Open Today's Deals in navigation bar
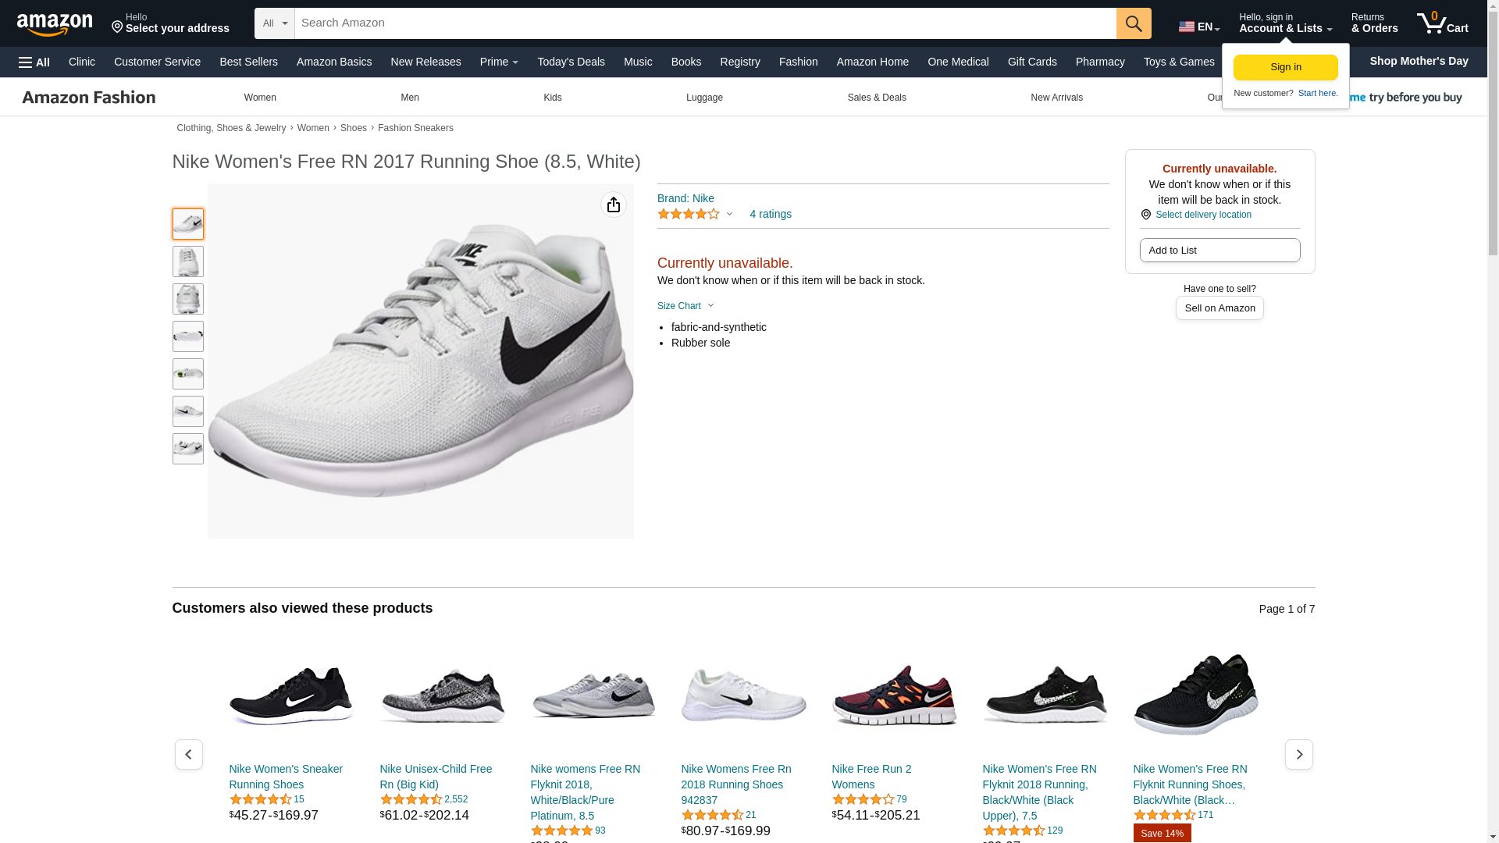The height and width of the screenshot is (843, 1499). click(571, 62)
